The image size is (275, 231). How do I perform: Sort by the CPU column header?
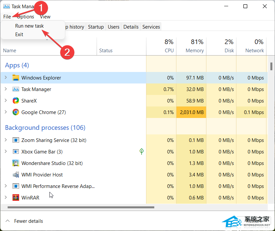[161, 46]
